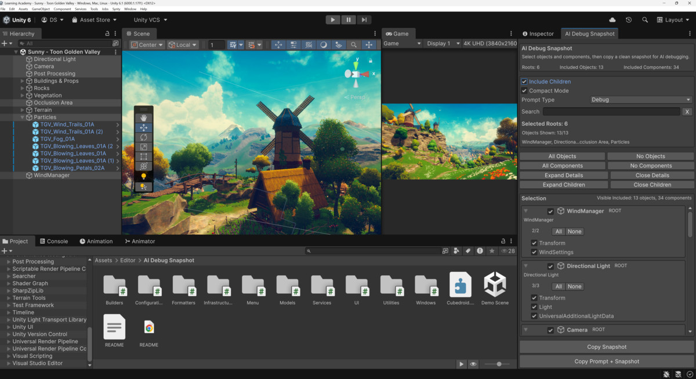Open Scene view search magnifier icon
Viewport: 696px width, 379px height.
coord(354,45)
